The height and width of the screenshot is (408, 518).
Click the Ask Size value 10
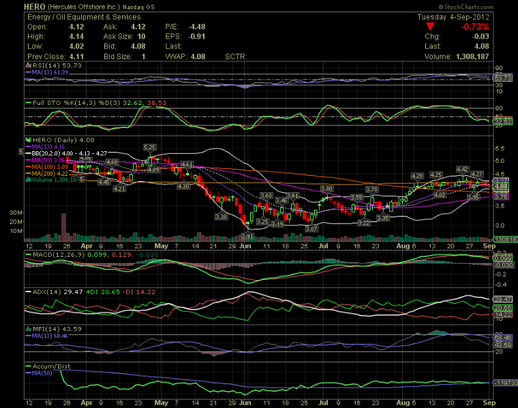pos(141,37)
